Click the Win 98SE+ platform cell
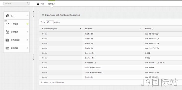 tap(162, 68)
